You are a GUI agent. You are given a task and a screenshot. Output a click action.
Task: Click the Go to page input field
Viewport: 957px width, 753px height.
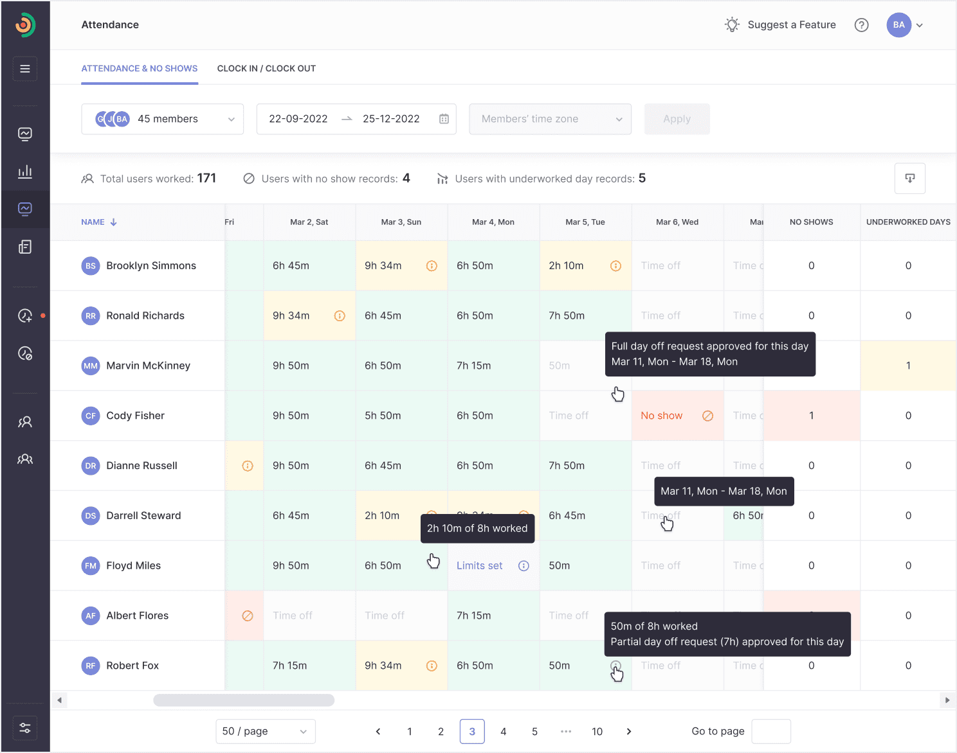[x=770, y=731]
